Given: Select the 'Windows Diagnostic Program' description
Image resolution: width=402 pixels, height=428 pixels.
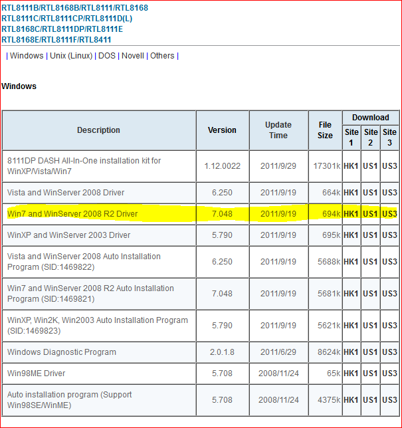Looking at the screenshot, I should pyautogui.click(x=62, y=352).
